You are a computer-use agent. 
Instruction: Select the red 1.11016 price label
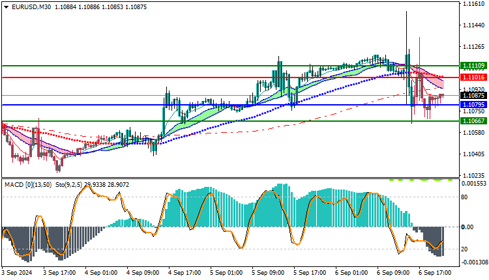[x=473, y=77]
